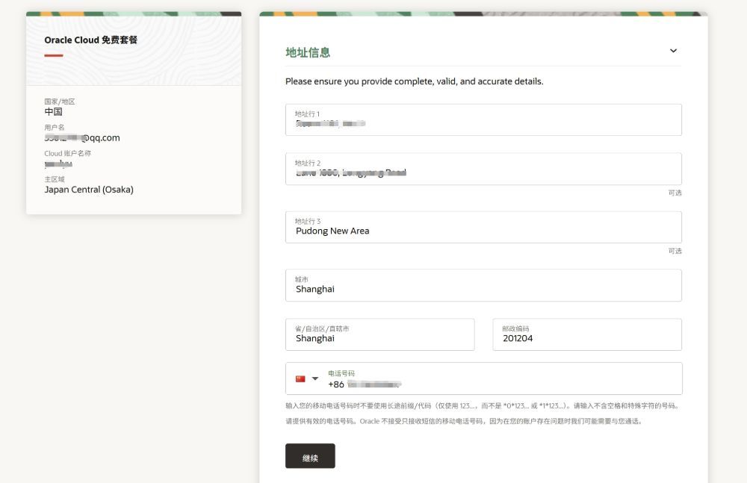Click the 国家/地区 label

tap(60, 102)
